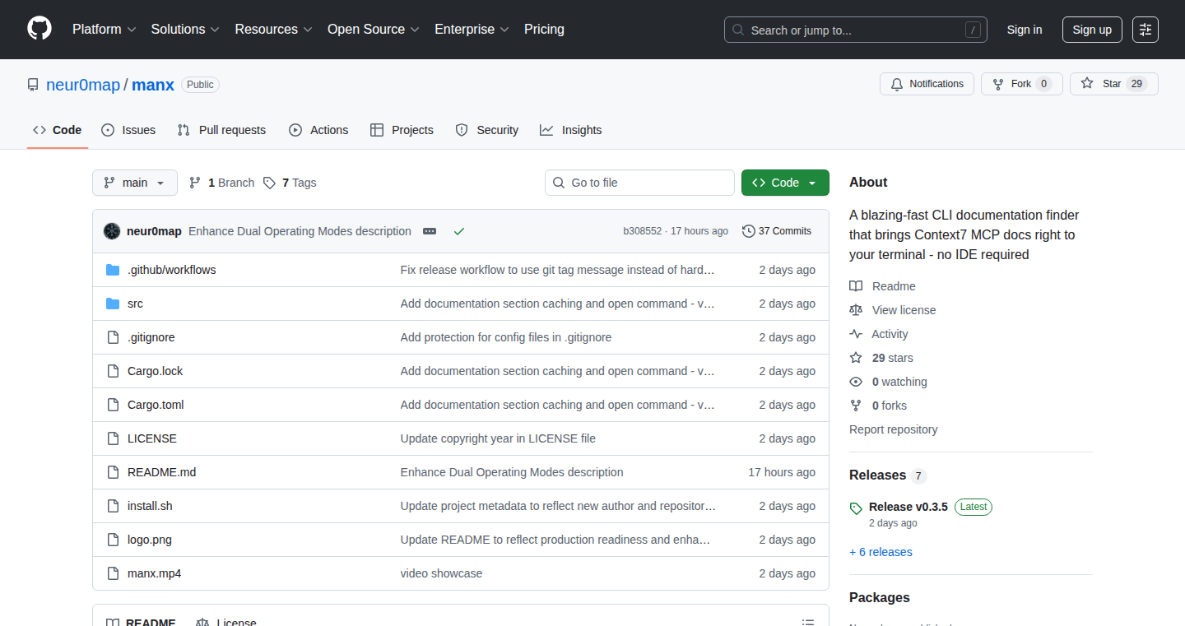Open the 'video showcase' commit message
1185x626 pixels.
(x=441, y=573)
